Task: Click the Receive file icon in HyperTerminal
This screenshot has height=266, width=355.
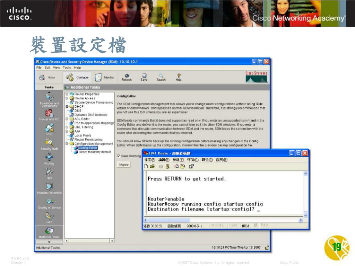Action: point(182,167)
